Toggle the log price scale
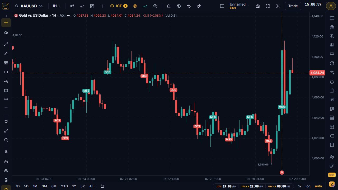This screenshot has width=338, height=190. coord(308,186)
